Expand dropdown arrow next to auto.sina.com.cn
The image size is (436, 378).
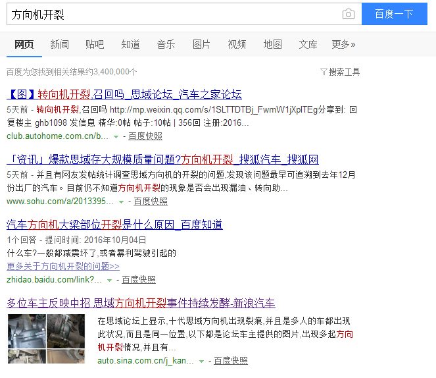pyautogui.click(x=202, y=362)
